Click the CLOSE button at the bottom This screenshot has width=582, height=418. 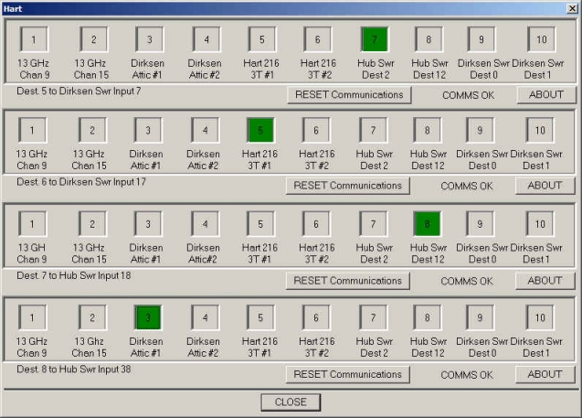pyautogui.click(x=291, y=402)
